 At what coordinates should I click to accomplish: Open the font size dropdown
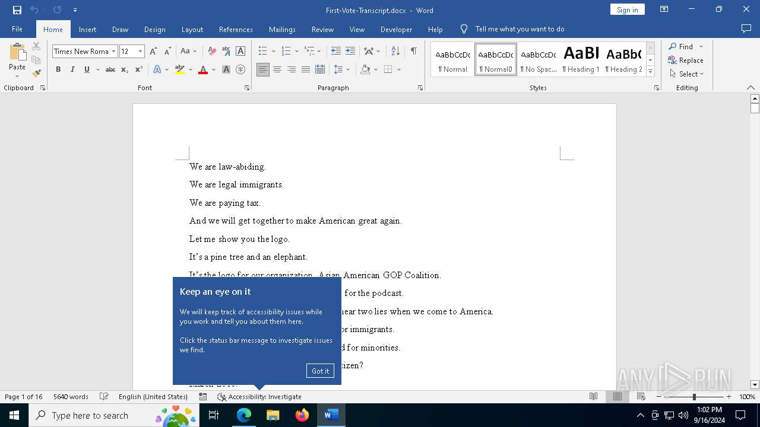pyautogui.click(x=141, y=52)
